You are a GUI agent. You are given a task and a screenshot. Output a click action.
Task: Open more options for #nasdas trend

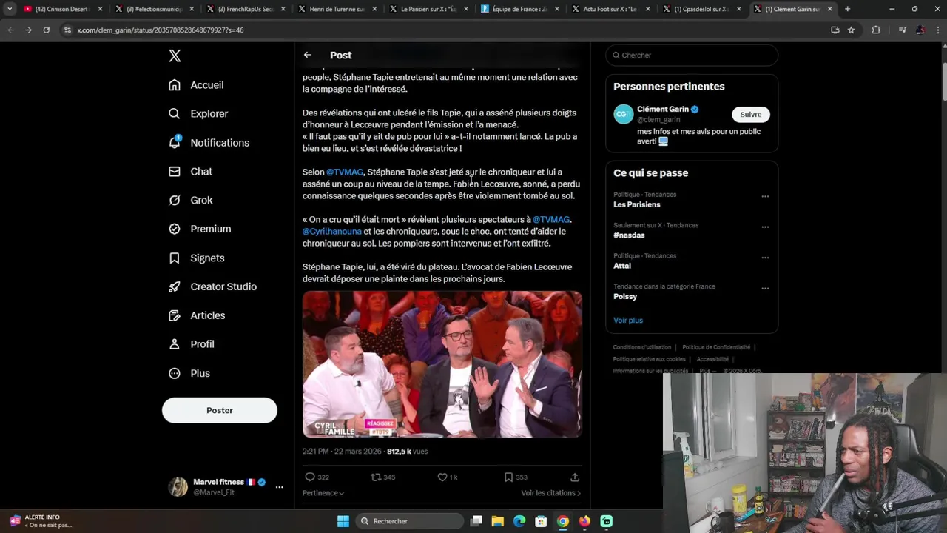[765, 227]
